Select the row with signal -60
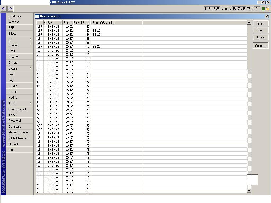This screenshot has height=203, width=271. pyautogui.click(x=141, y=27)
